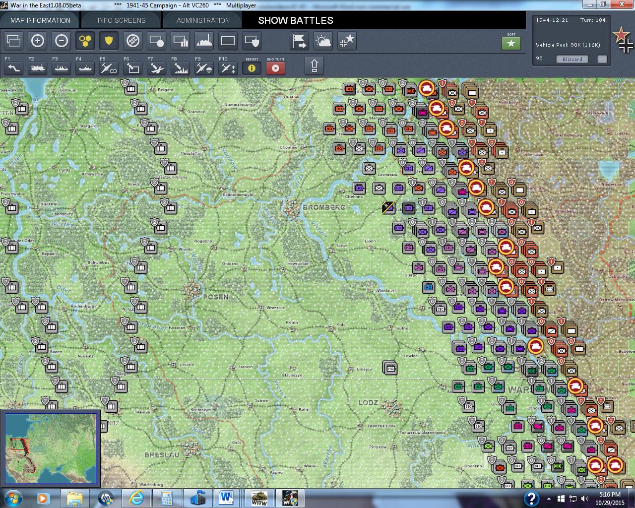This screenshot has height=508, width=635.
Task: Open the Windows Start button
Action: [12, 498]
